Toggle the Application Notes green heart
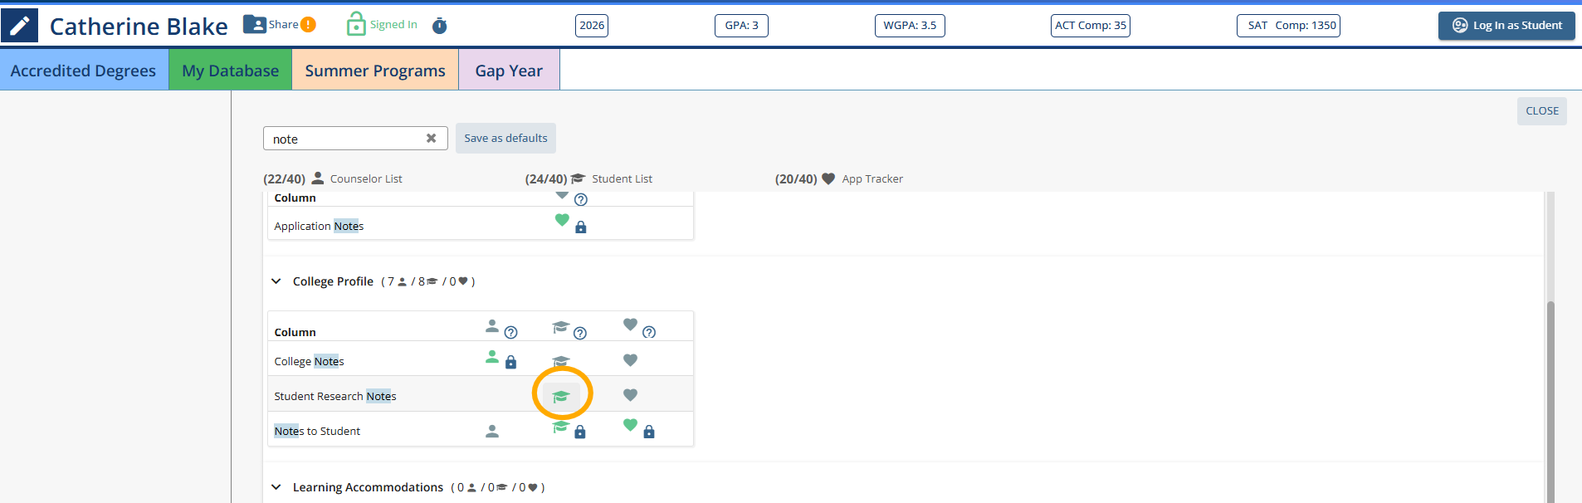1582x503 pixels. 562,220
